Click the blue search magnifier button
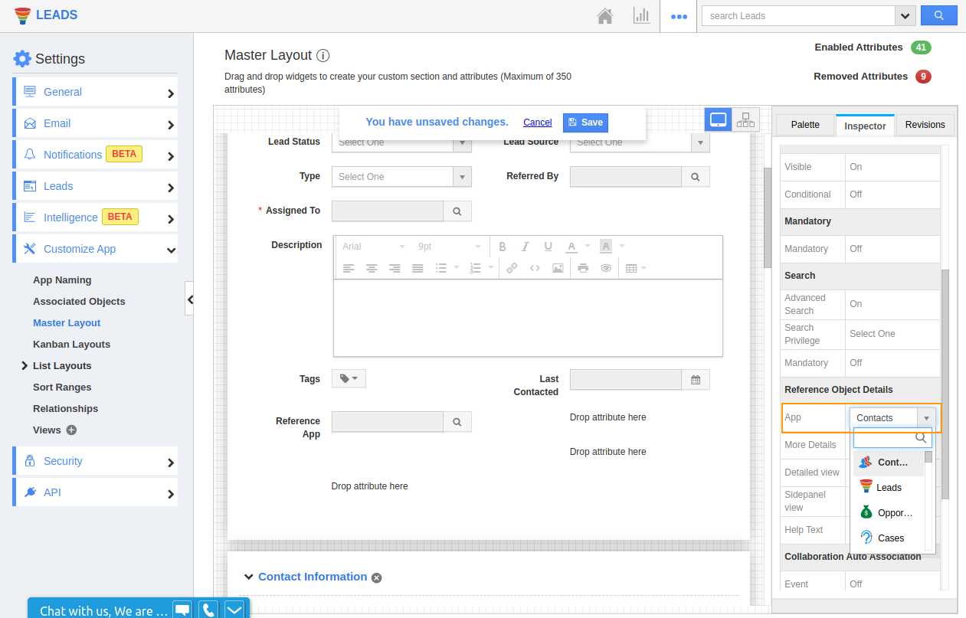 tap(938, 16)
